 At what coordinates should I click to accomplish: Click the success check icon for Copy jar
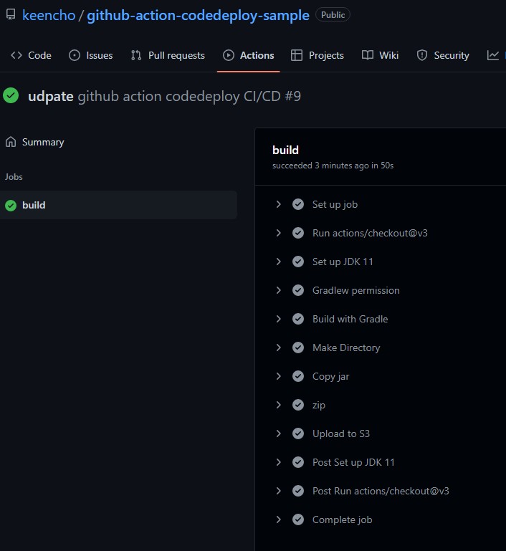tap(298, 376)
